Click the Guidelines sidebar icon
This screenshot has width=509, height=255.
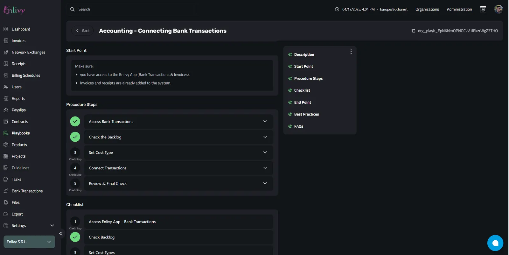pos(6,168)
